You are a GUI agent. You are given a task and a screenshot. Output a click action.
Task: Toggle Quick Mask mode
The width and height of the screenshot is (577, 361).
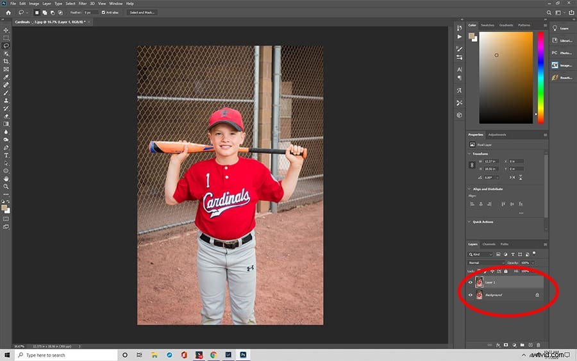point(6,219)
